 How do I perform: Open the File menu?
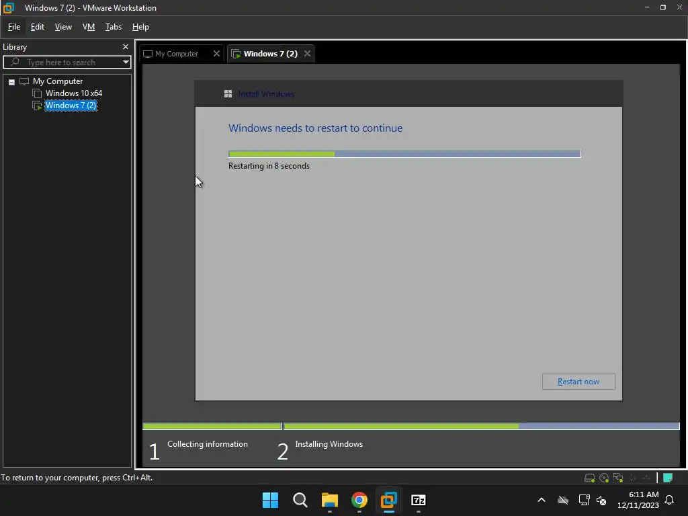pyautogui.click(x=14, y=27)
